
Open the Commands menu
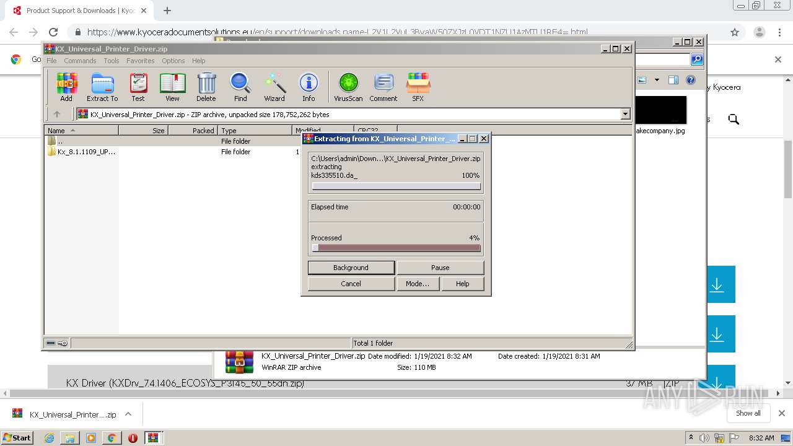(80, 61)
